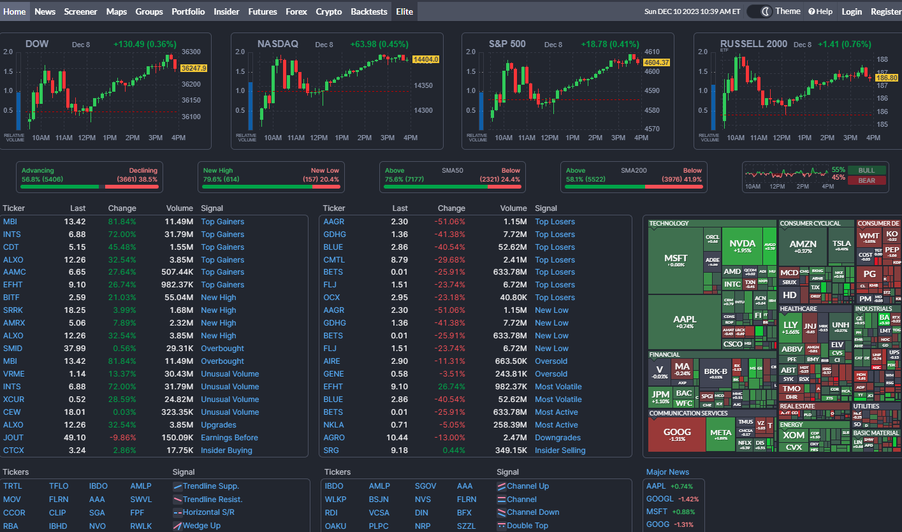Viewport: 902px width, 532px height.
Task: Click the Overbought signal for SMID
Action: point(222,349)
